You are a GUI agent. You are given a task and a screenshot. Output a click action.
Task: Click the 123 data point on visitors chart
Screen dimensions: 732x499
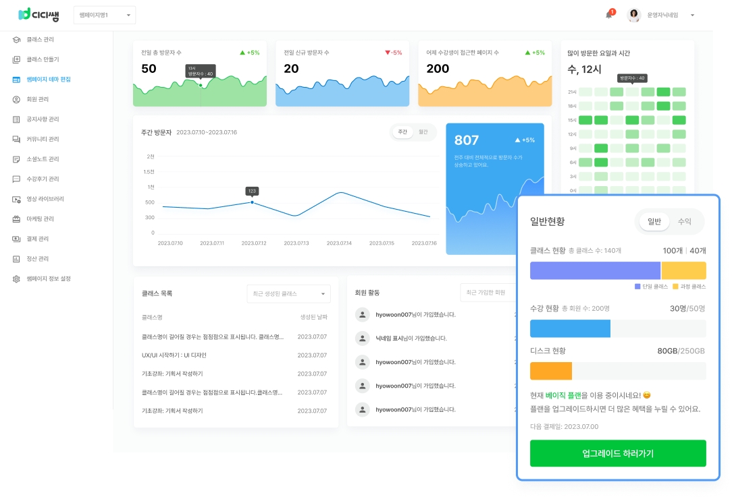pos(252,202)
